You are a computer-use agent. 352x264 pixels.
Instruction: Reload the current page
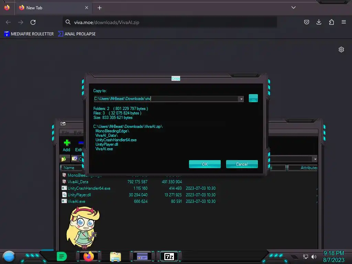click(x=33, y=22)
